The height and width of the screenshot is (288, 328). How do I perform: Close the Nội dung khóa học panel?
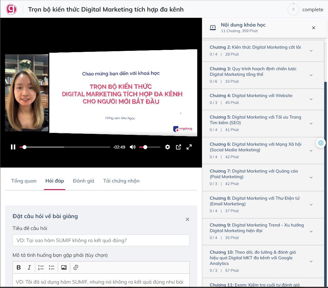(314, 28)
